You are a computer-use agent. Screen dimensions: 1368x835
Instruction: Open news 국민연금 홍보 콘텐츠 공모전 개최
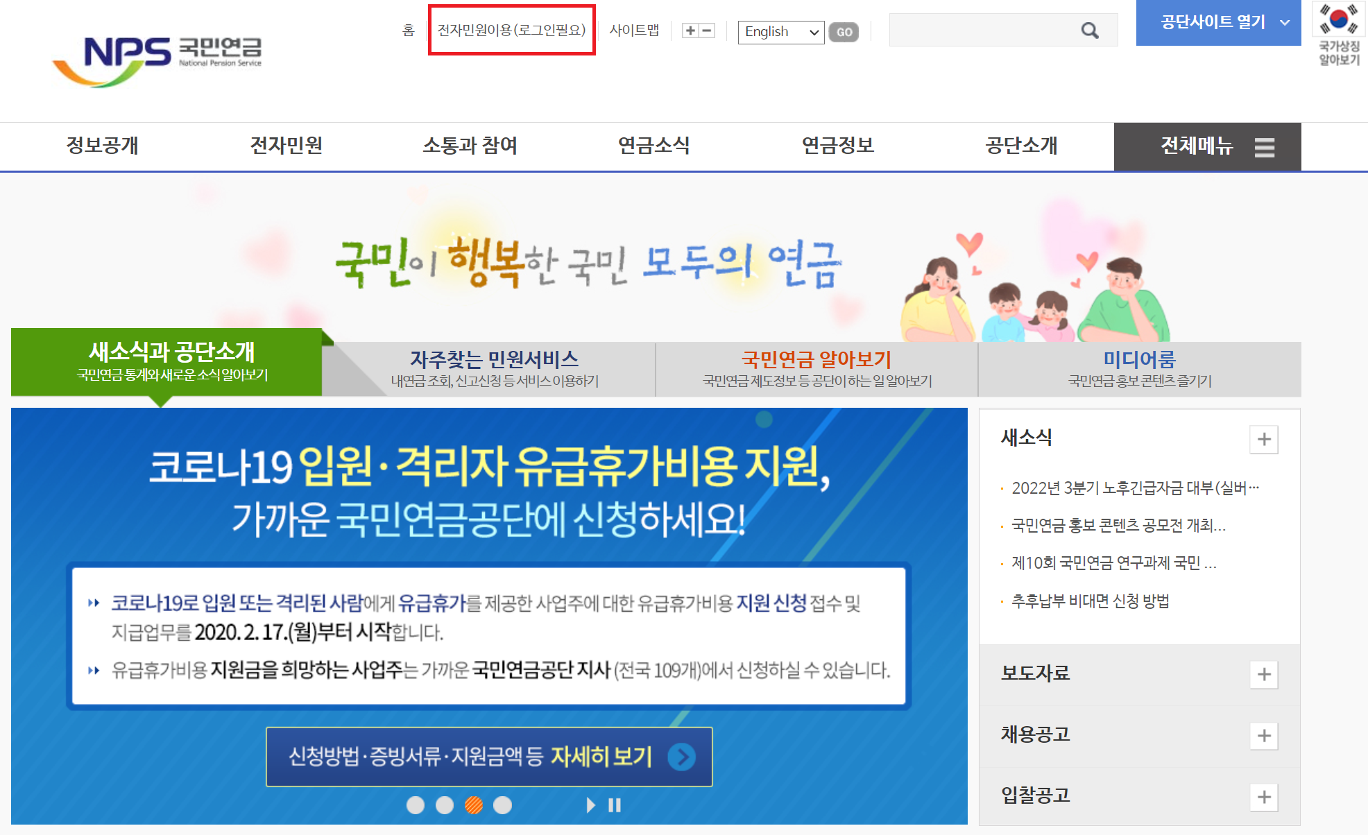(x=1118, y=526)
